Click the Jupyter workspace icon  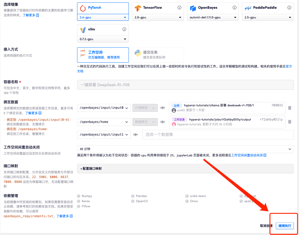point(83,53)
